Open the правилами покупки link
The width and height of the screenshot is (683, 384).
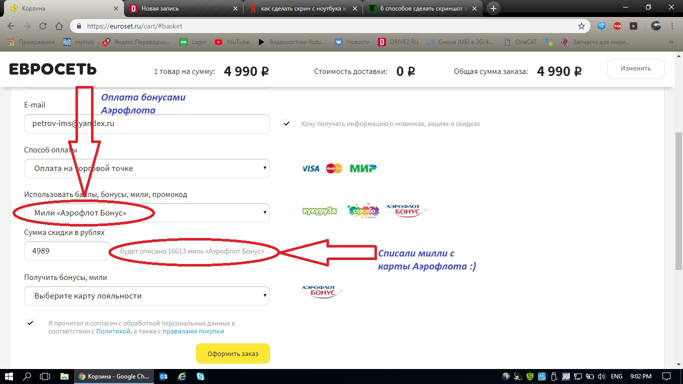193,331
